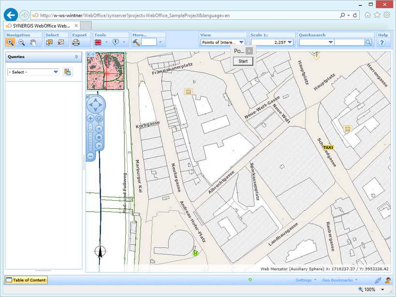Select the Zoom In navigation tool
This screenshot has width=396, height=297.
click(11, 43)
